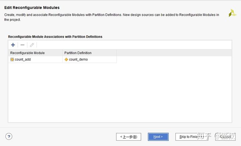Click the pencil edit icon
241x146 pixels.
tap(32, 45)
